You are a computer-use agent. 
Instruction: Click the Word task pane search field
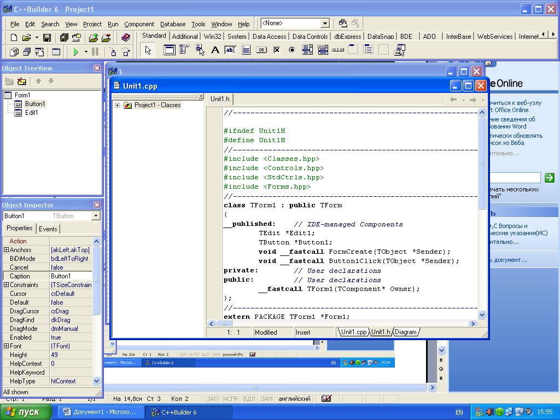pyautogui.click(x=515, y=178)
